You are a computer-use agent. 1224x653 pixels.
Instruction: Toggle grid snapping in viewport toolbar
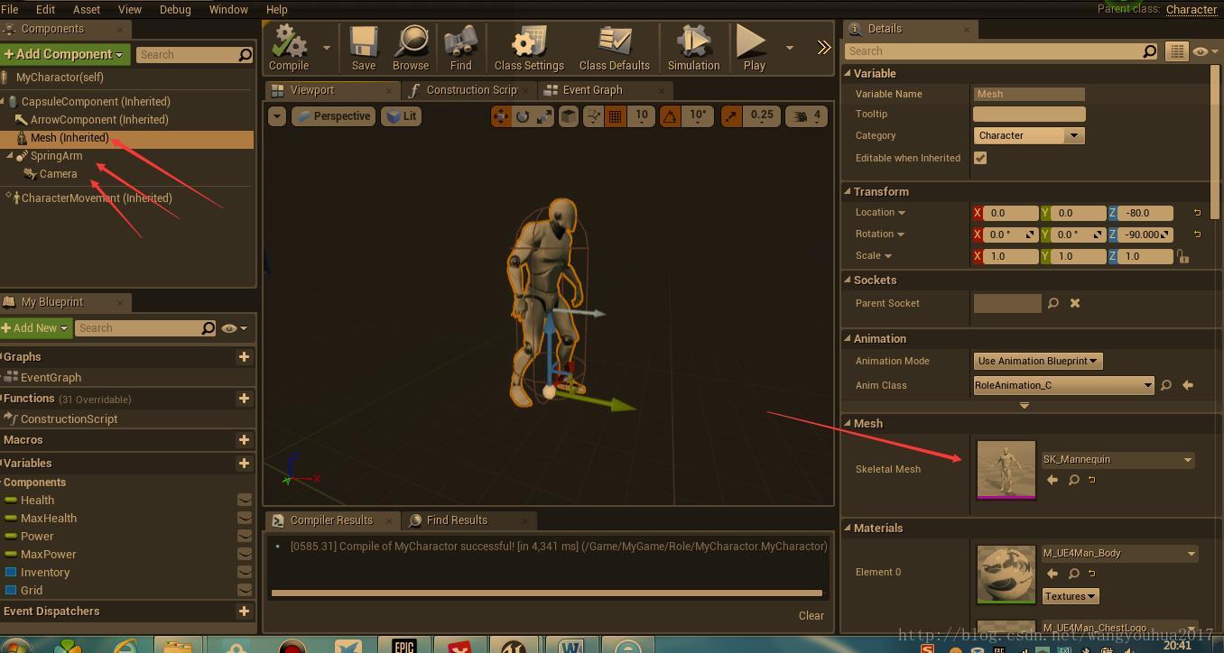coord(615,116)
